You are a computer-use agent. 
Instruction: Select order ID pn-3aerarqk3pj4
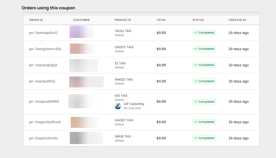pyautogui.click(x=43, y=65)
